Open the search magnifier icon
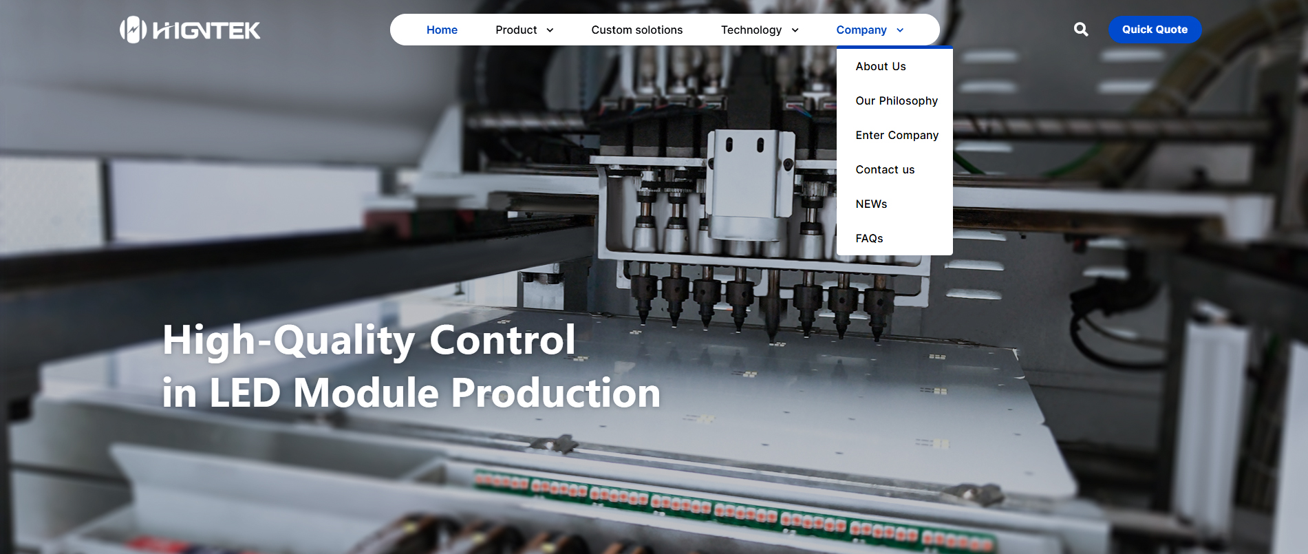Image resolution: width=1308 pixels, height=554 pixels. [x=1081, y=30]
